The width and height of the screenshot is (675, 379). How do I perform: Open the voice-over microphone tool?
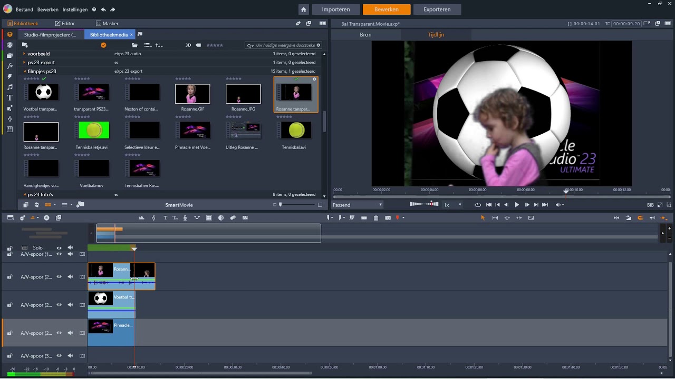point(185,218)
